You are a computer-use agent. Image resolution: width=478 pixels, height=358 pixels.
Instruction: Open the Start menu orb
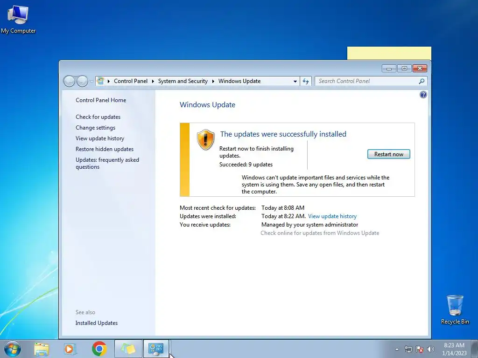point(13,349)
